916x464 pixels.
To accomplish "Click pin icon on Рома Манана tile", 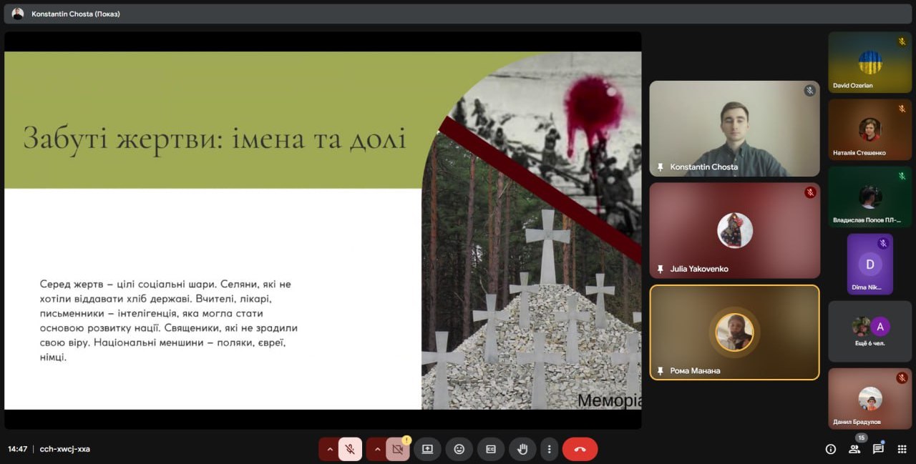I will [x=661, y=371].
